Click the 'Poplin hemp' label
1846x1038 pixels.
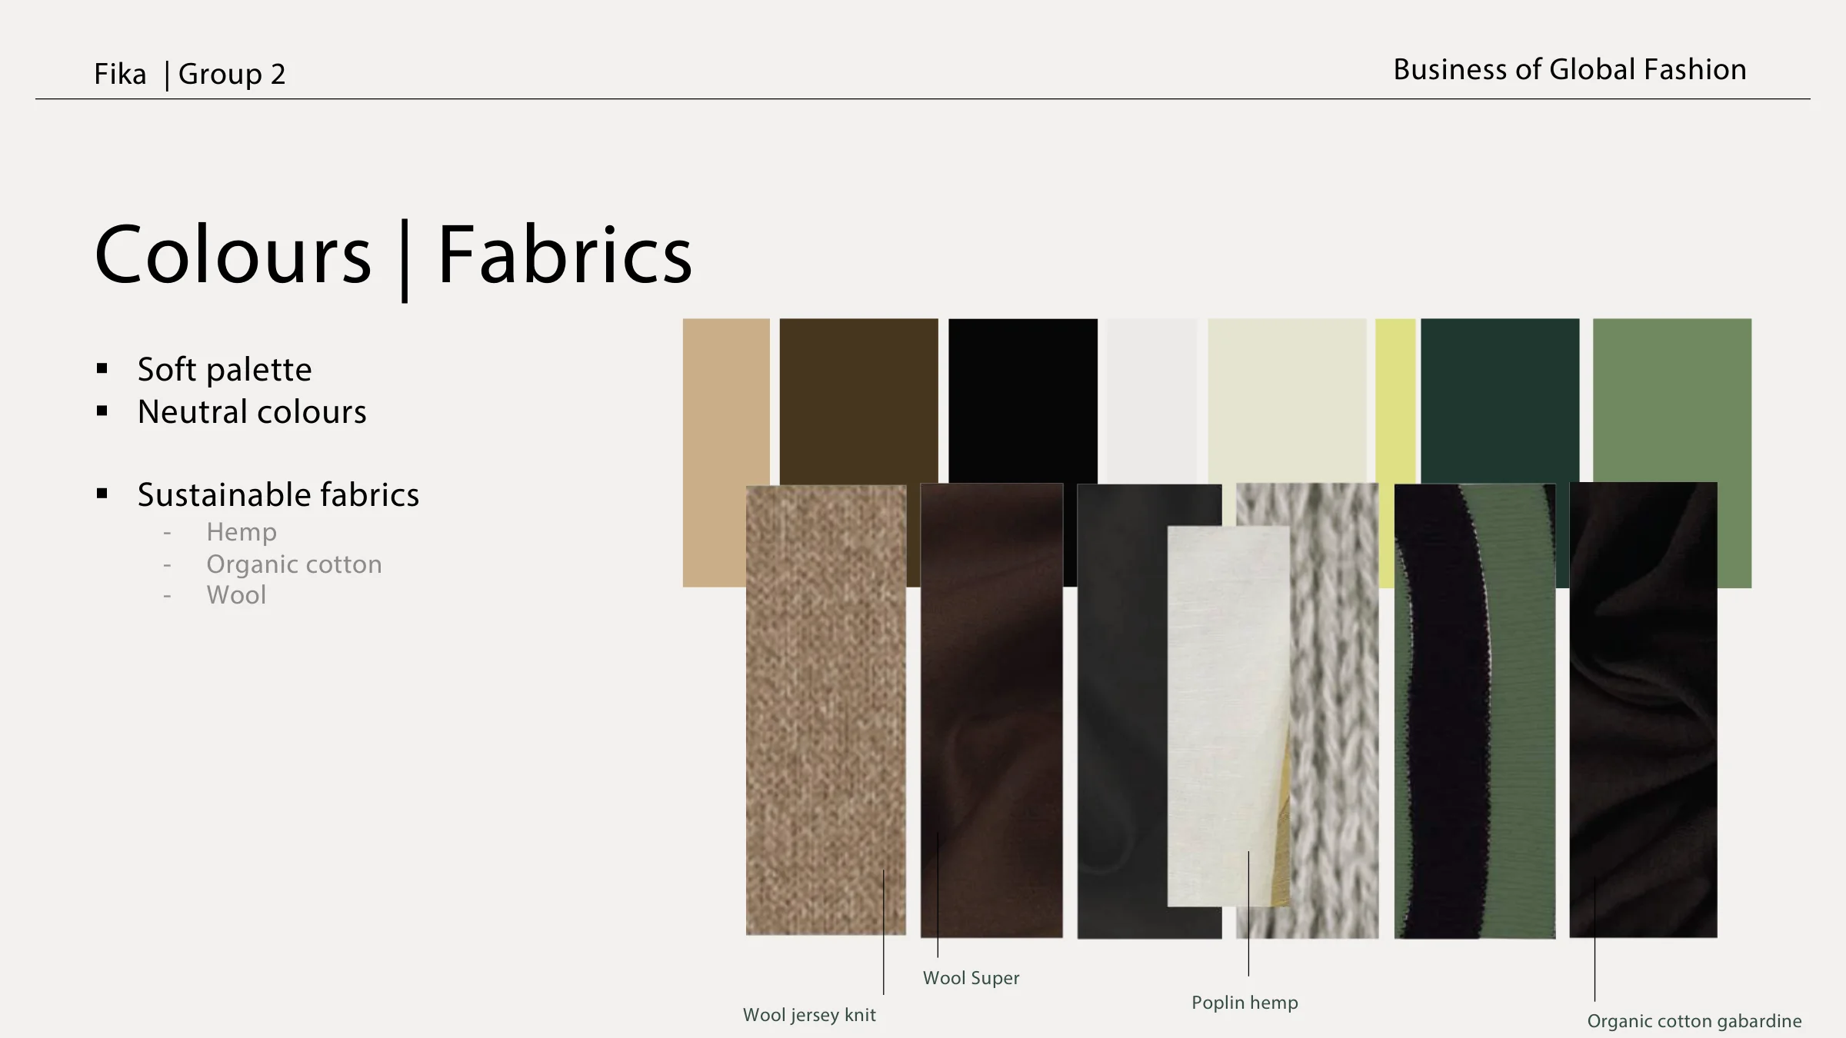point(1245,1003)
